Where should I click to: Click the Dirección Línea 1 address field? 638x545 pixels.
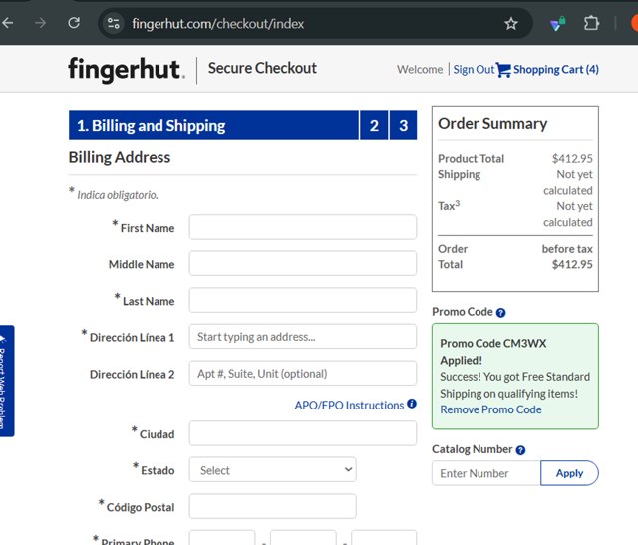(x=303, y=337)
